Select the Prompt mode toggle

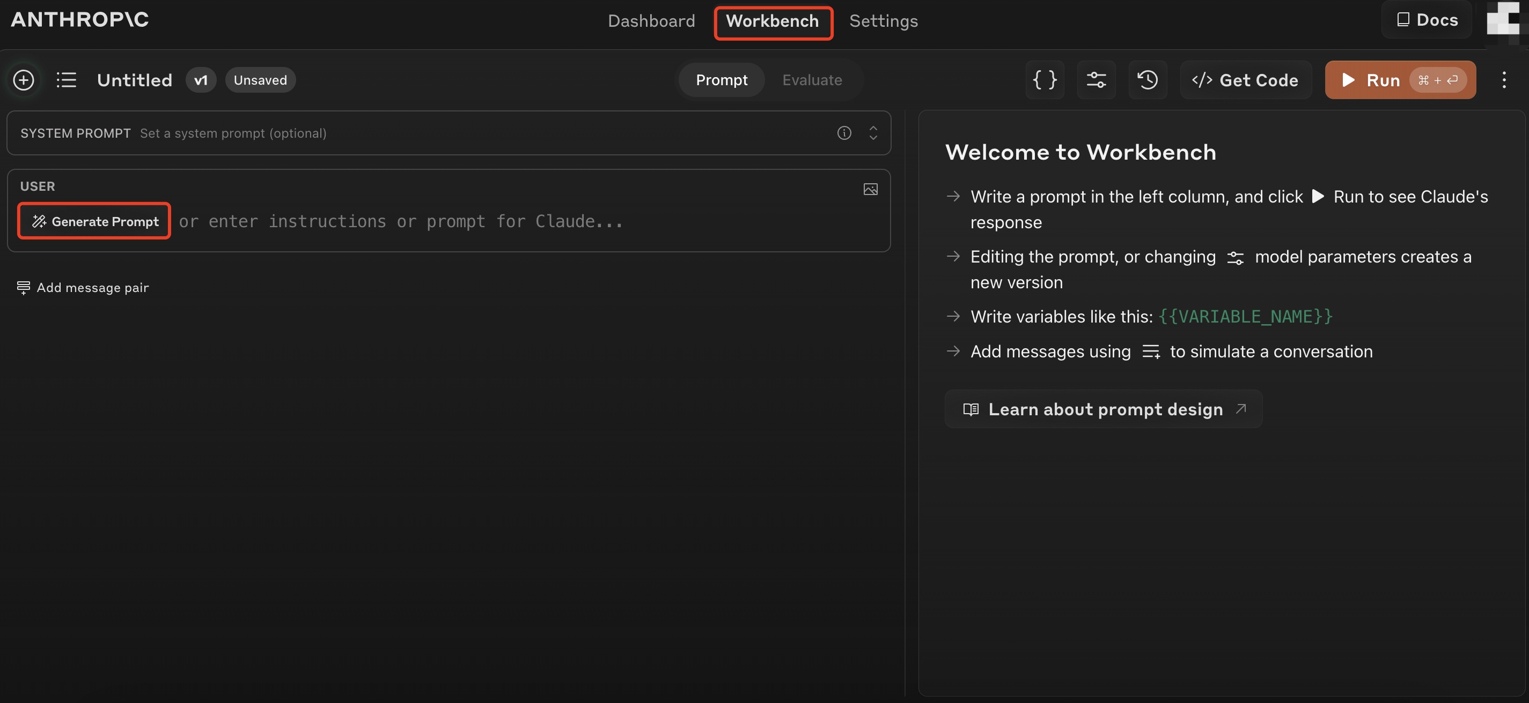click(x=721, y=80)
